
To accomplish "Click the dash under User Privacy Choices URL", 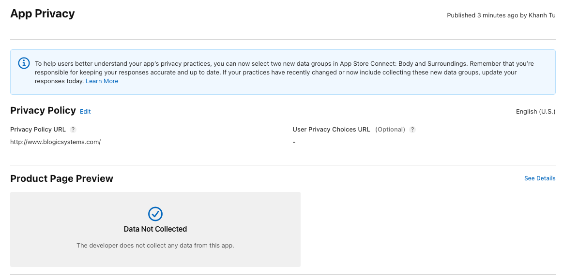I will pyautogui.click(x=294, y=142).
